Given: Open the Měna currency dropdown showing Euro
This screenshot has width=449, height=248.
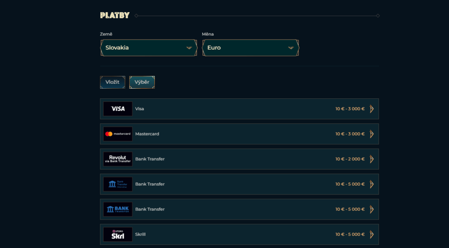Looking at the screenshot, I should tap(250, 47).
